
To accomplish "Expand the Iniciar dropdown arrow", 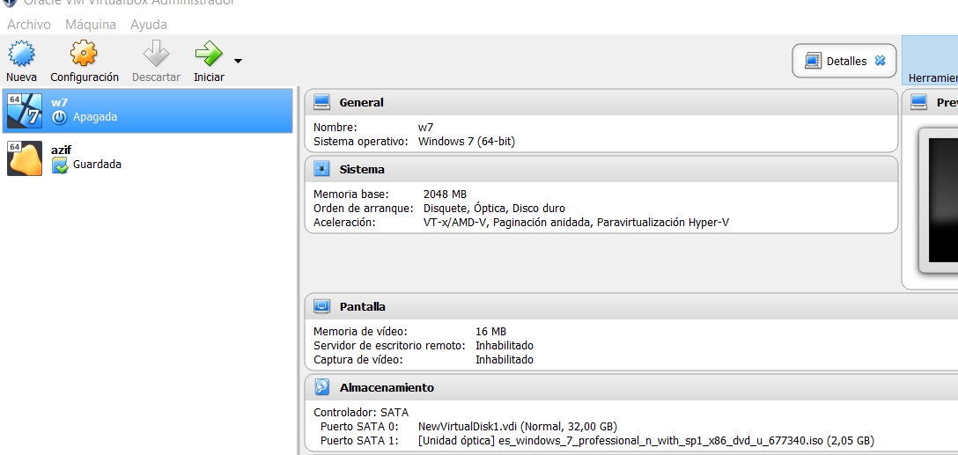I will [238, 61].
